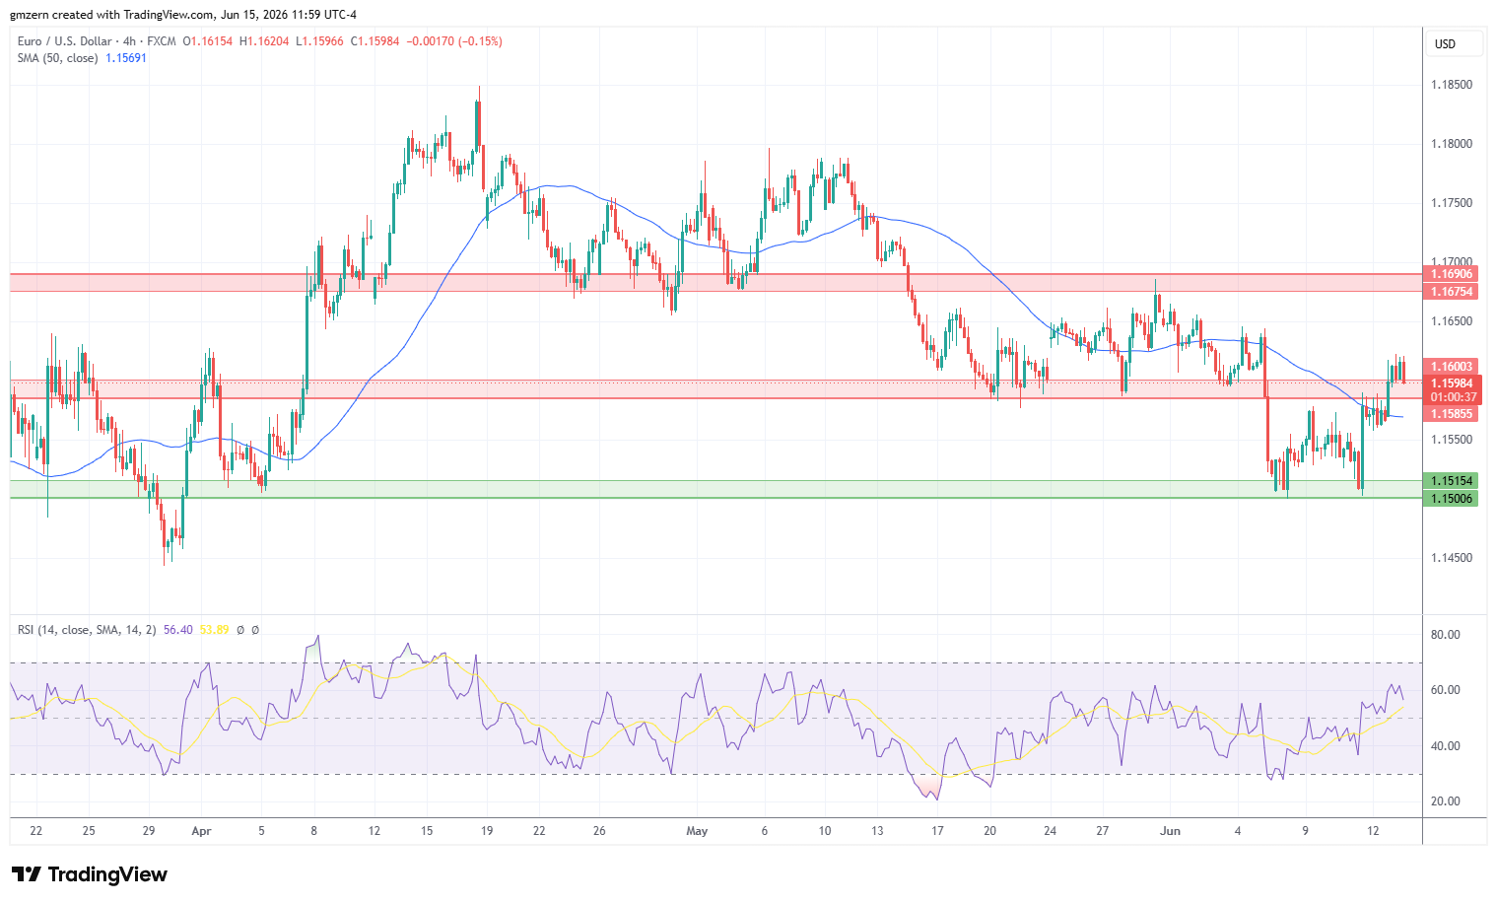
Task: Click the open price value O1.16154
Action: (208, 41)
